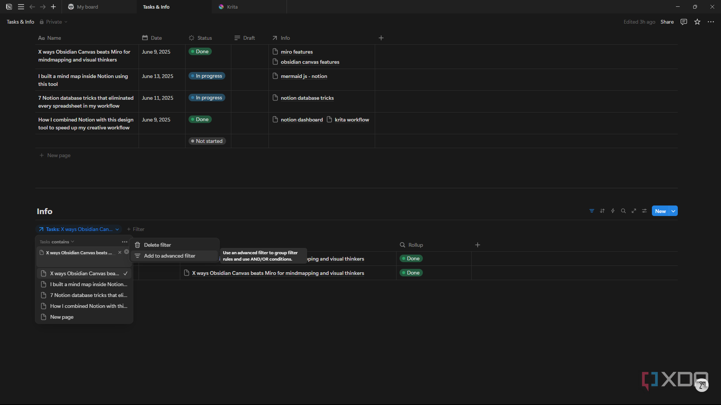The height and width of the screenshot is (405, 721).
Task: Open the Private visibility dropdown
Action: 54,22
